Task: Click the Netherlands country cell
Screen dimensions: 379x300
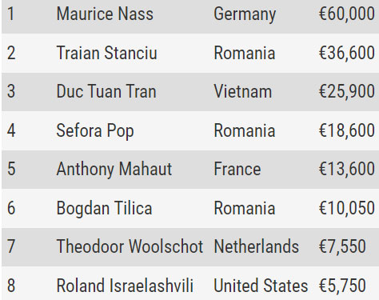Action: click(x=257, y=246)
